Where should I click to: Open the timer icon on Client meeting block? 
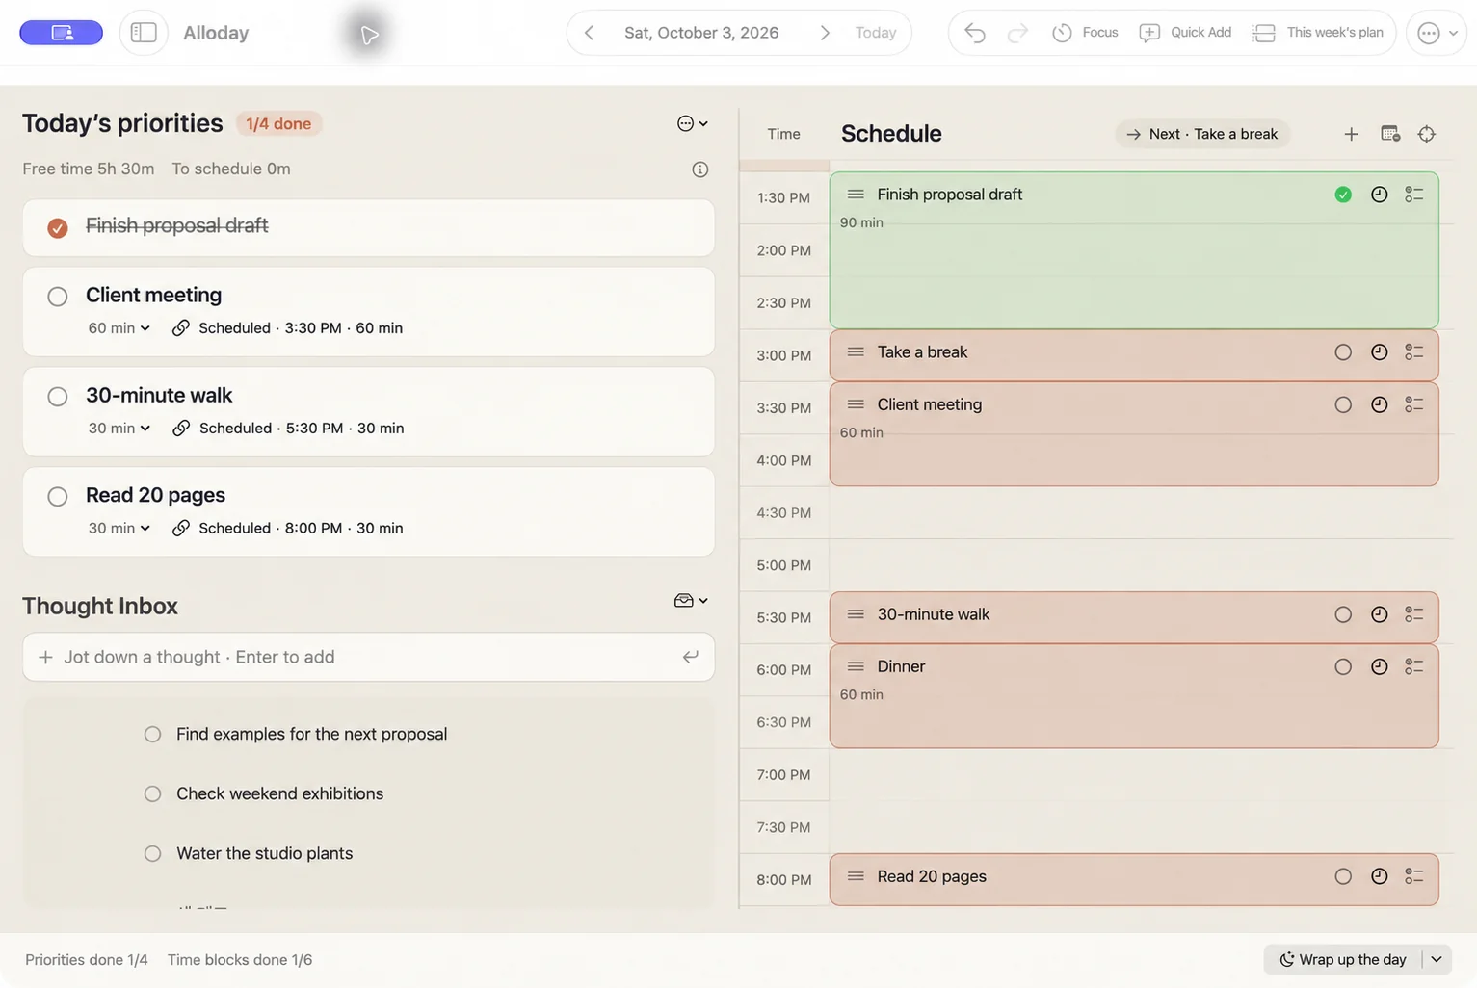[x=1380, y=404]
